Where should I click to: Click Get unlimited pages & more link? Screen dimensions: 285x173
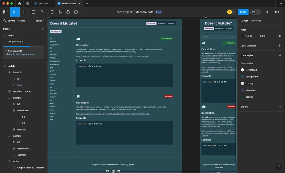pos(20,54)
